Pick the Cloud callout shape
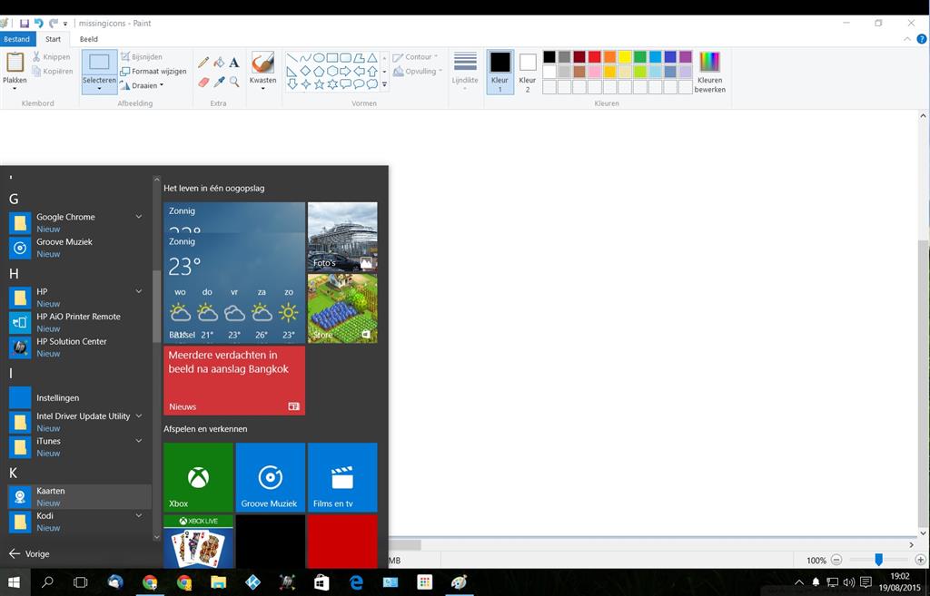 pos(372,84)
